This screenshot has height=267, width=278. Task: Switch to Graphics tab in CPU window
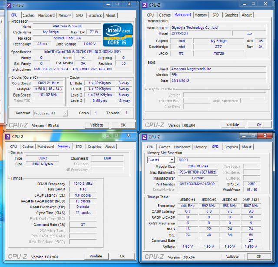(95, 15)
